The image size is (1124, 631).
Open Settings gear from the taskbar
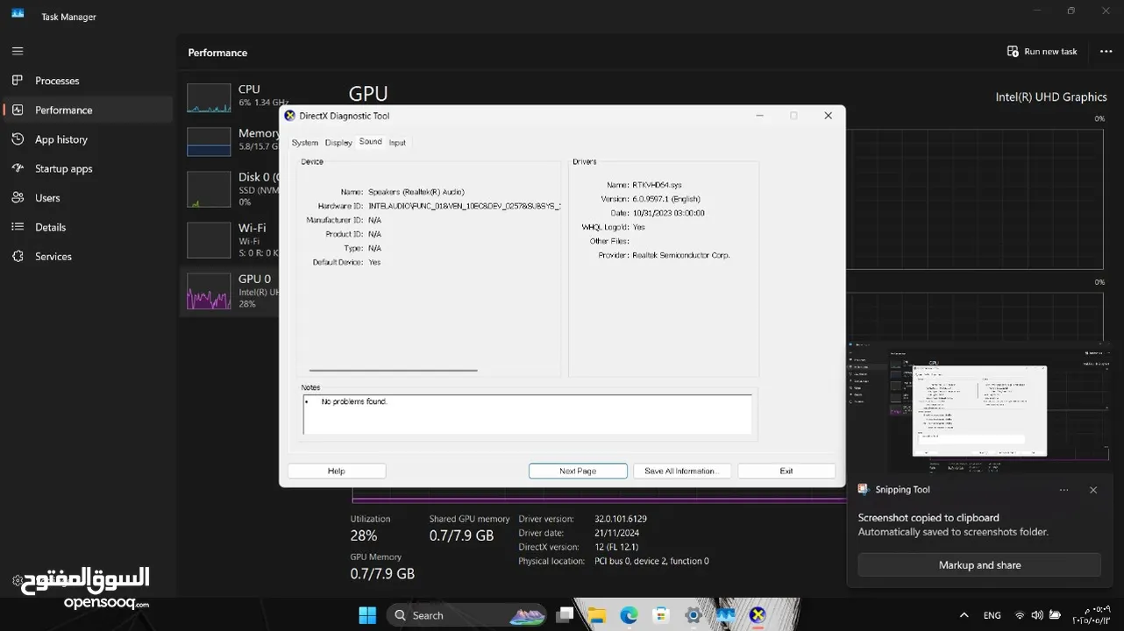pyautogui.click(x=693, y=615)
